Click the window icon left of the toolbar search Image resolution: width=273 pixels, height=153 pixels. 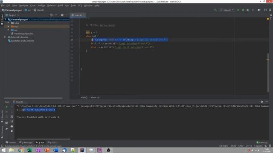[265, 10]
